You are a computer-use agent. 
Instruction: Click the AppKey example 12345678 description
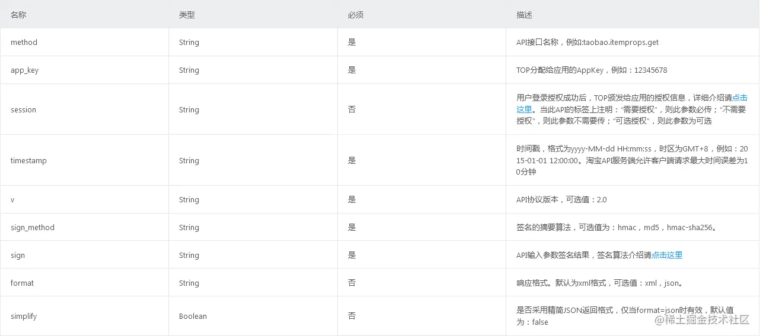click(x=650, y=70)
